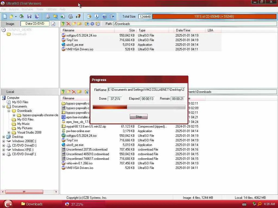Click the Stop button in Progress dialog
278x208 pixels.
(x=139, y=116)
